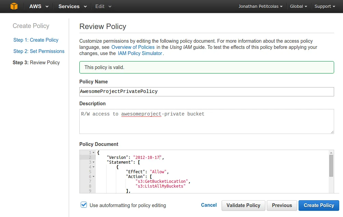Click the Cancel link
Viewport: 343px width, 217px height.
point(209,205)
